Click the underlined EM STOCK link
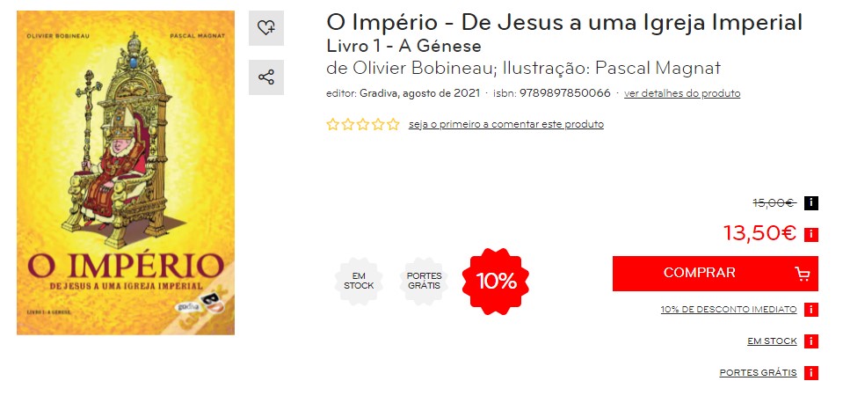The height and width of the screenshot is (403, 843). pyautogui.click(x=772, y=341)
